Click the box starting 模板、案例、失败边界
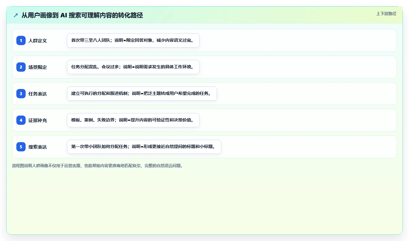 click(133, 120)
